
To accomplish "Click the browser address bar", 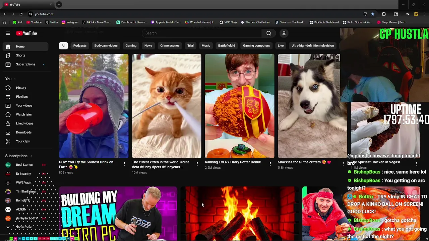I will [x=194, y=14].
